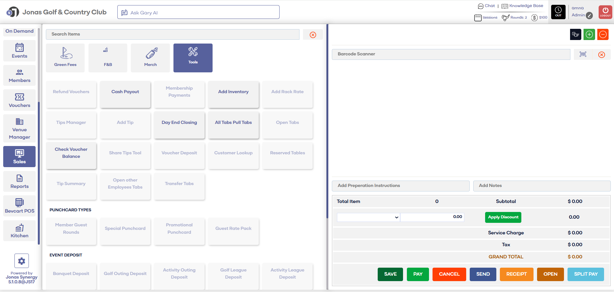Select Guest Rate Pack punchcard
The width and height of the screenshot is (614, 292).
233,231
